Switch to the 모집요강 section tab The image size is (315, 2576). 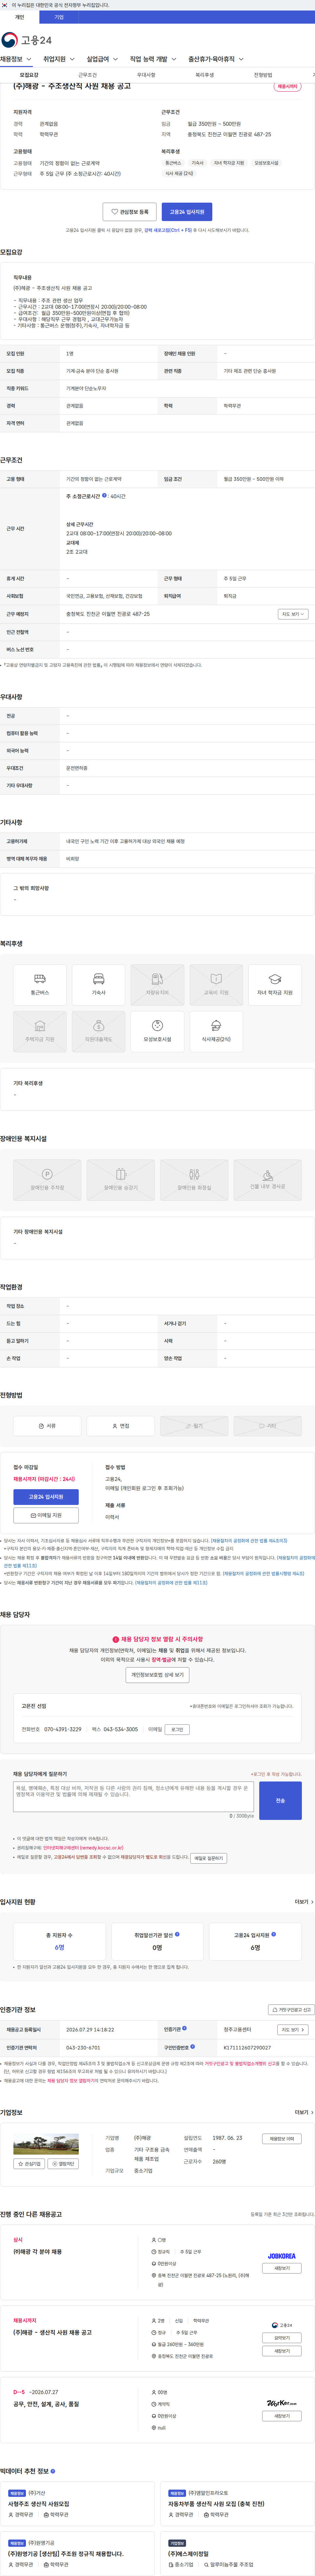pos(29,75)
